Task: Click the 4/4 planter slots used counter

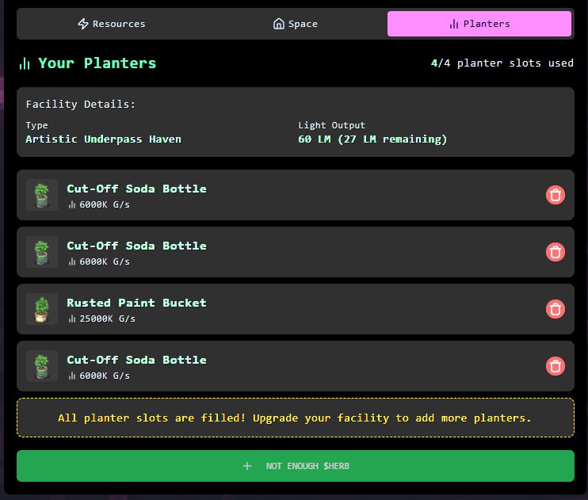Action: click(502, 63)
